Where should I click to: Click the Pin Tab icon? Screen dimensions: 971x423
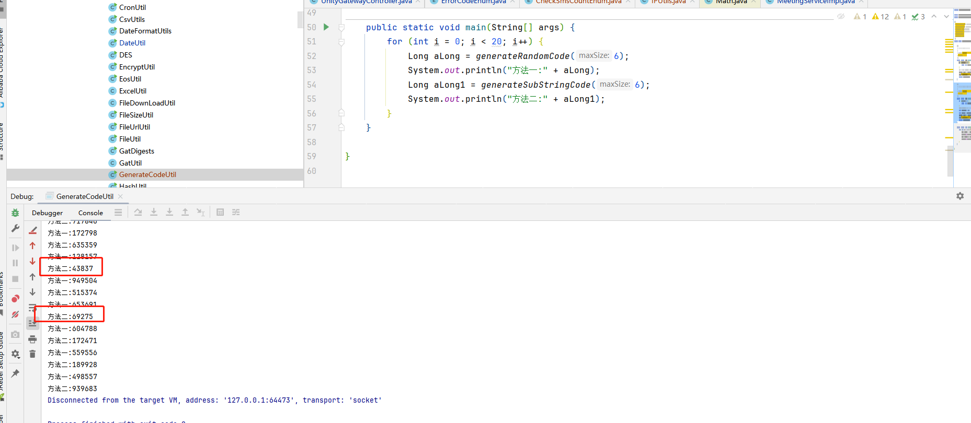coord(15,373)
